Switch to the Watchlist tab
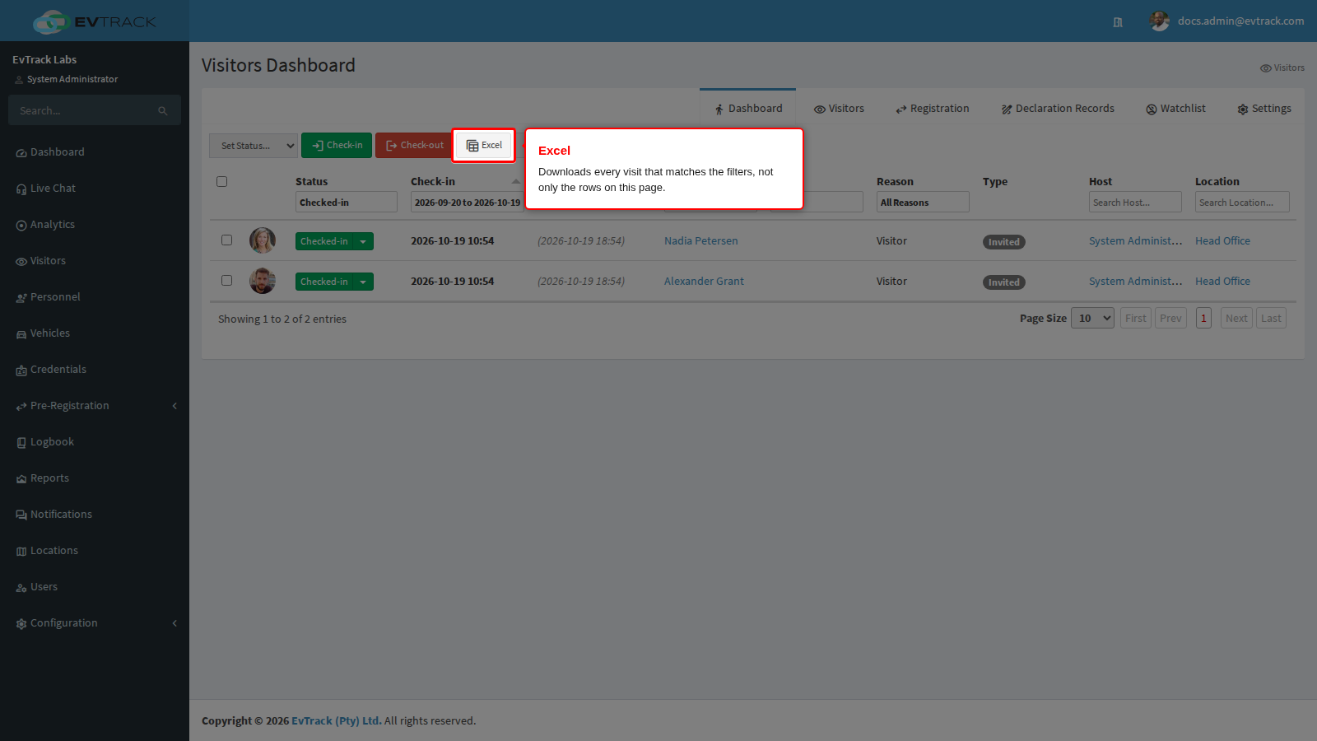1317x741 pixels. coord(1175,109)
